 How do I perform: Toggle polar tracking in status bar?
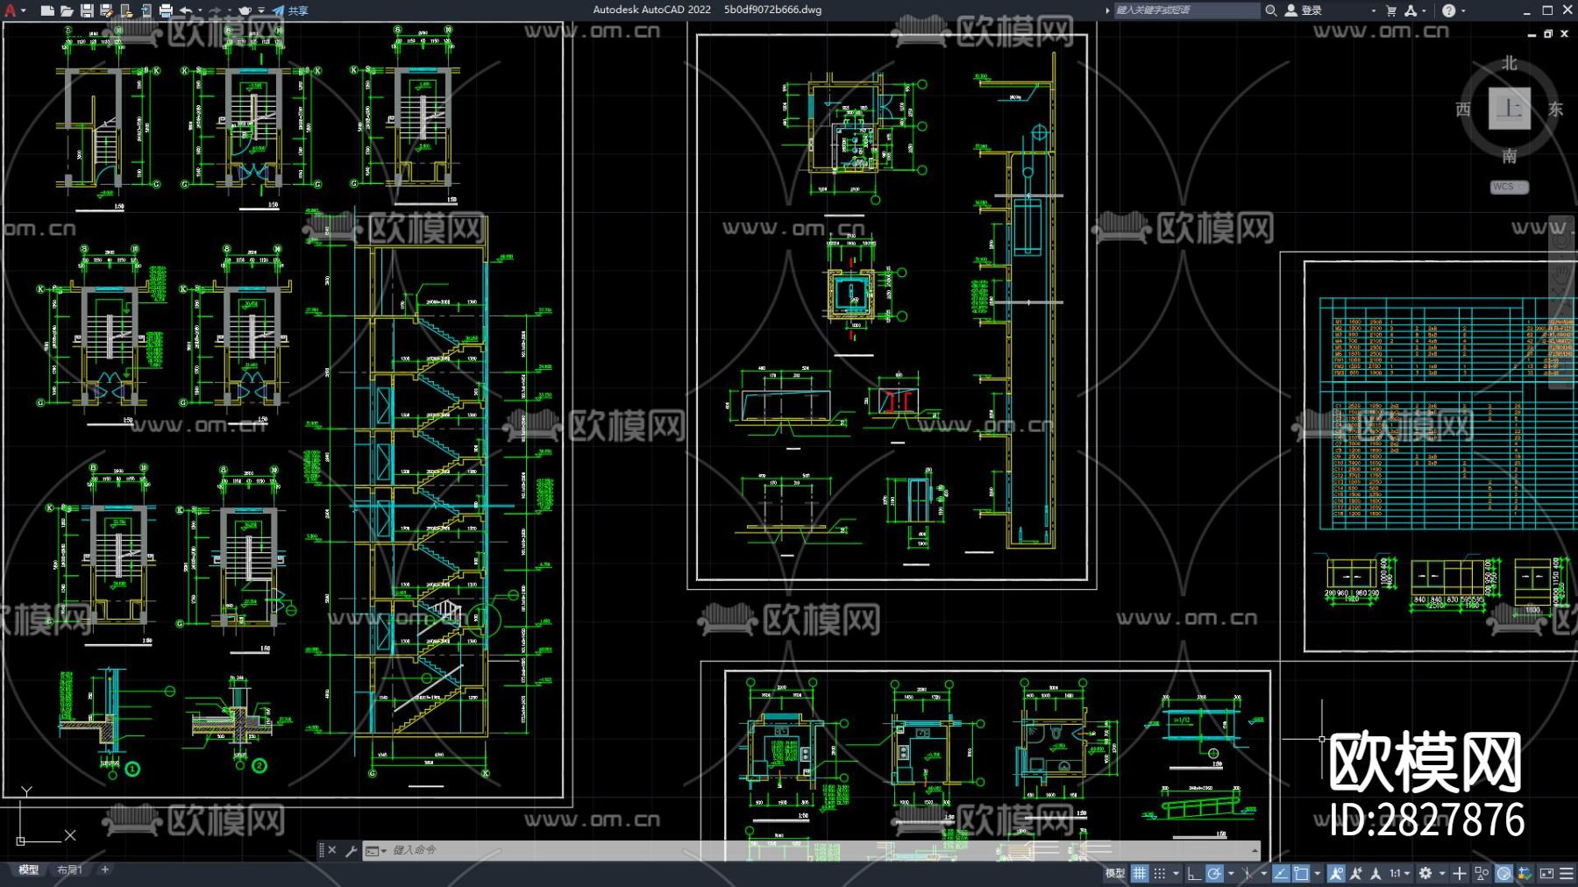[1214, 873]
